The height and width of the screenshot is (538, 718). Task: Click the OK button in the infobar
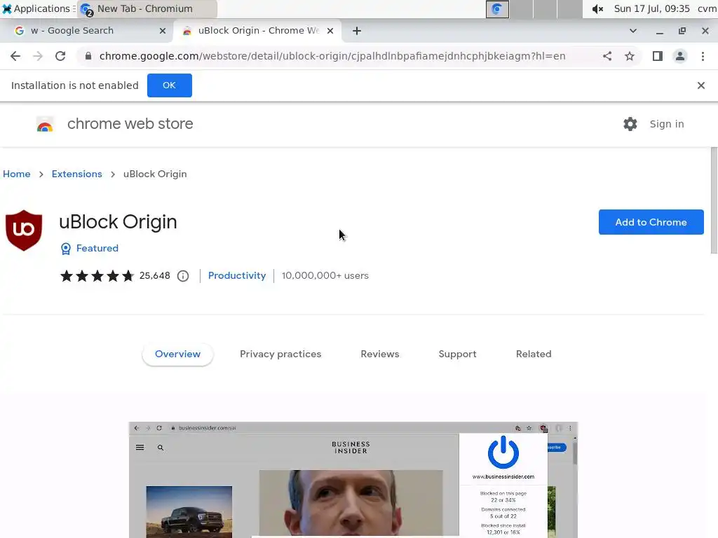170,85
